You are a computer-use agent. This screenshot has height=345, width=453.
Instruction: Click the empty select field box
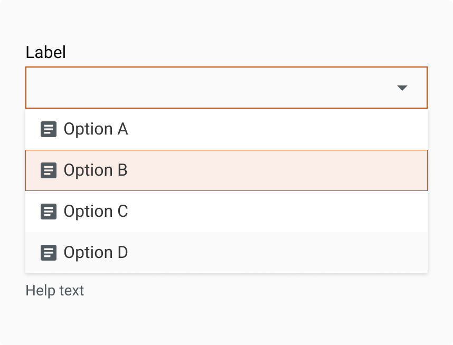[x=211, y=88]
